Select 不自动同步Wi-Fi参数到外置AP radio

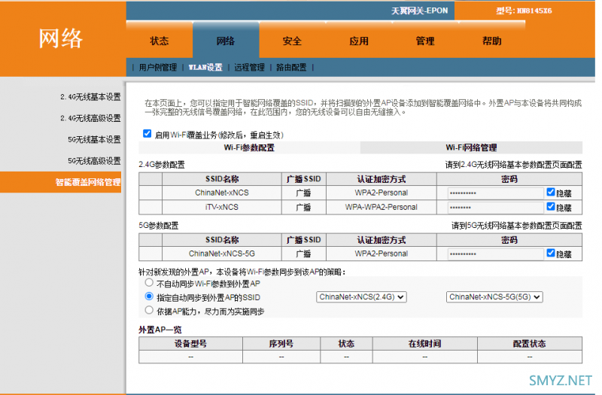(x=149, y=283)
